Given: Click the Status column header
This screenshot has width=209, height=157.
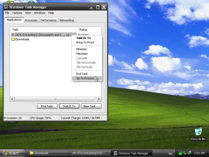Looking at the screenshot, I should pyautogui.click(x=89, y=30).
